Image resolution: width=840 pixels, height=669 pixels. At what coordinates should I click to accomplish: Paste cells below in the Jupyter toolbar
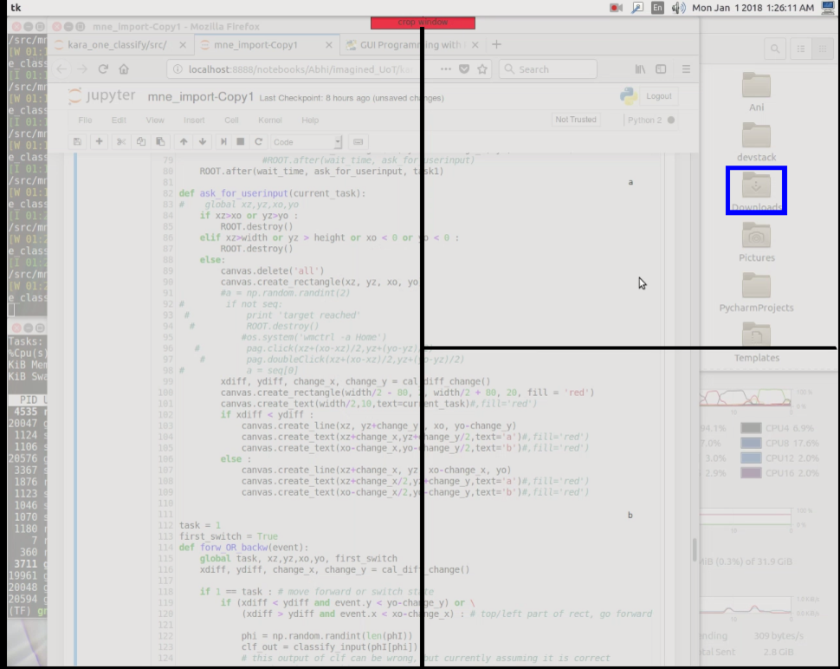[x=160, y=141]
